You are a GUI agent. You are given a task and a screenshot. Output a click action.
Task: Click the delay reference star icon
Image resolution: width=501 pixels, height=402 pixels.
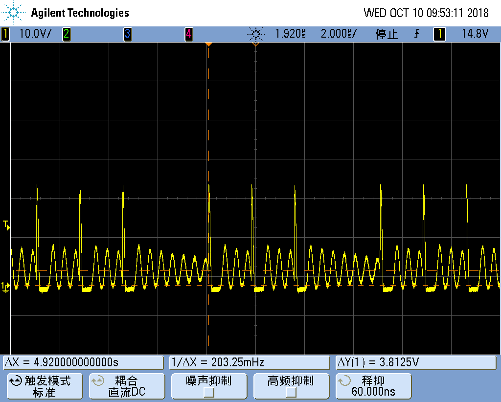tap(255, 34)
